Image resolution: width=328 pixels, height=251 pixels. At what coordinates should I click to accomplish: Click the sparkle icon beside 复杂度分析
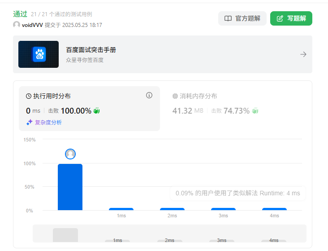(x=29, y=123)
